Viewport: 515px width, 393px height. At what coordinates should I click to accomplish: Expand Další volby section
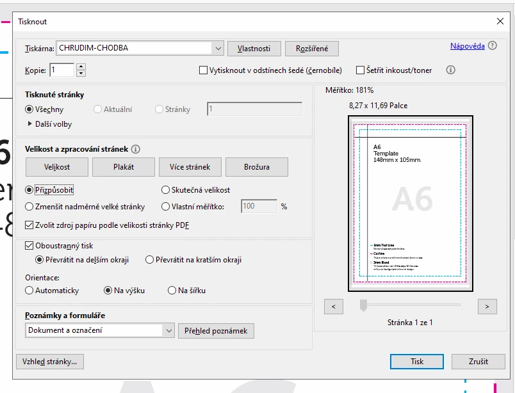(30, 124)
